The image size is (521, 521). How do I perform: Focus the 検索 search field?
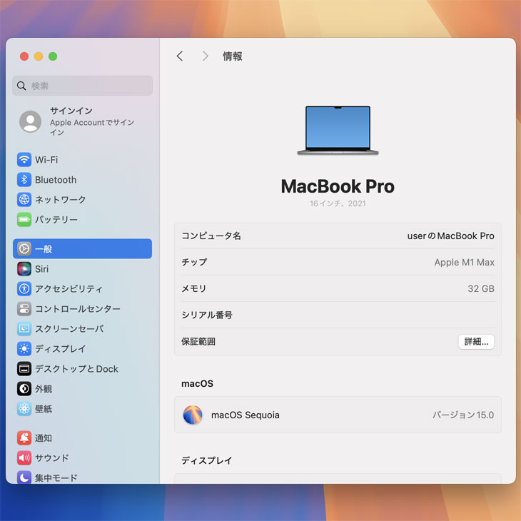click(82, 86)
